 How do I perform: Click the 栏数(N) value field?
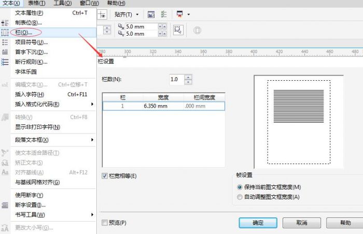177,80
